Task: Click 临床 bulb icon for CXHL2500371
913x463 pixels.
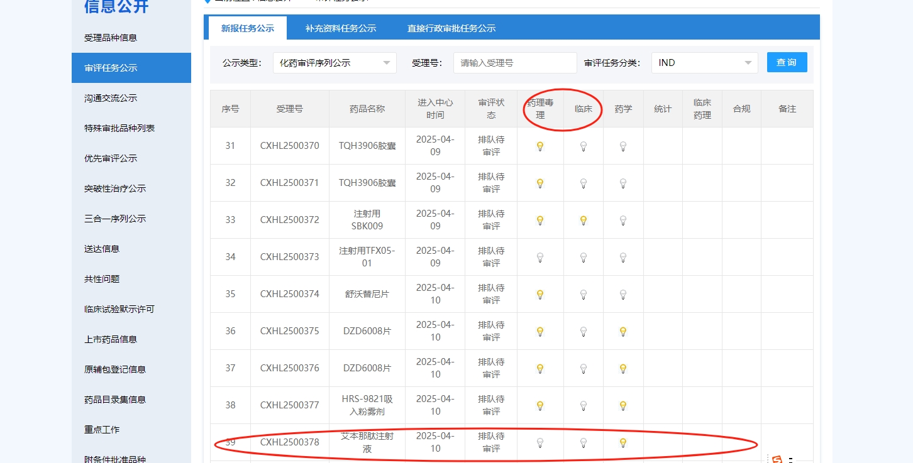Action: point(583,183)
